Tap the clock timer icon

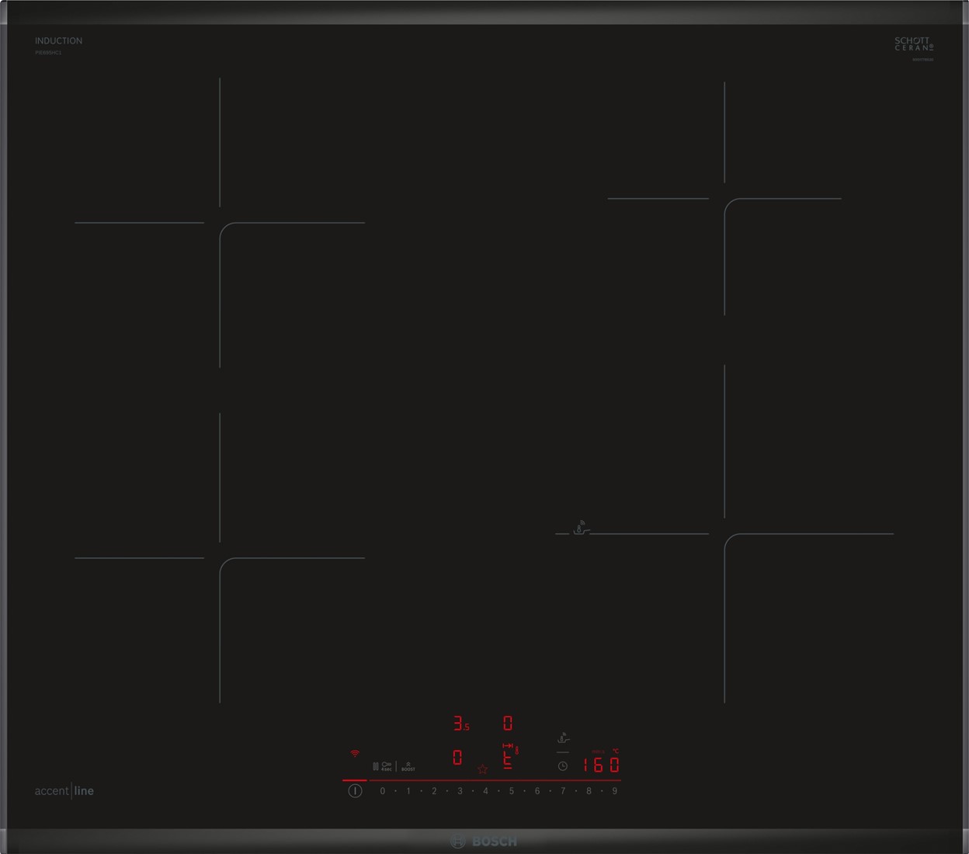tap(563, 766)
